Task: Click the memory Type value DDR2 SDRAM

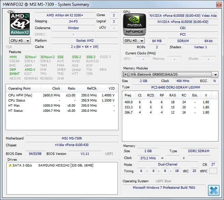Action: point(199,151)
